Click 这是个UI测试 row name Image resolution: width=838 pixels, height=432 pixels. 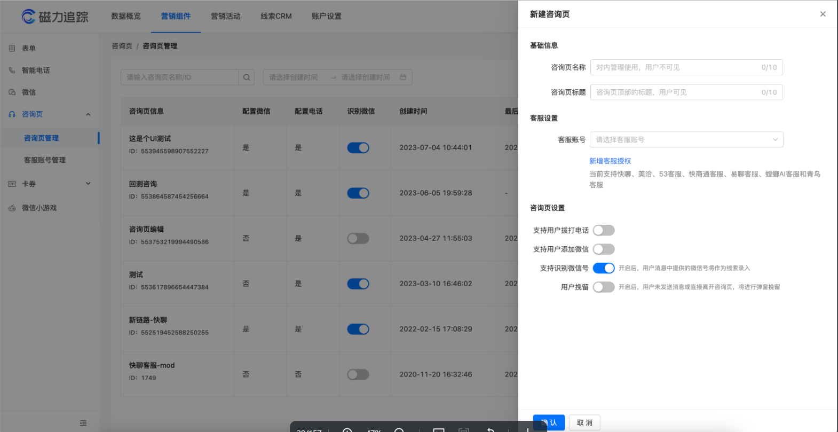coord(150,138)
